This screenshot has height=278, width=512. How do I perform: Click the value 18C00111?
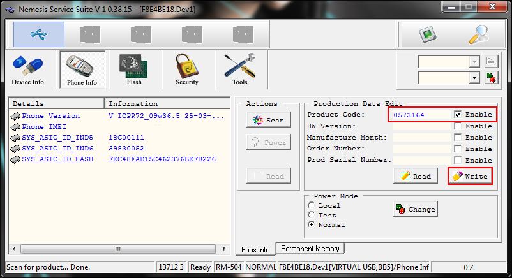(126, 137)
